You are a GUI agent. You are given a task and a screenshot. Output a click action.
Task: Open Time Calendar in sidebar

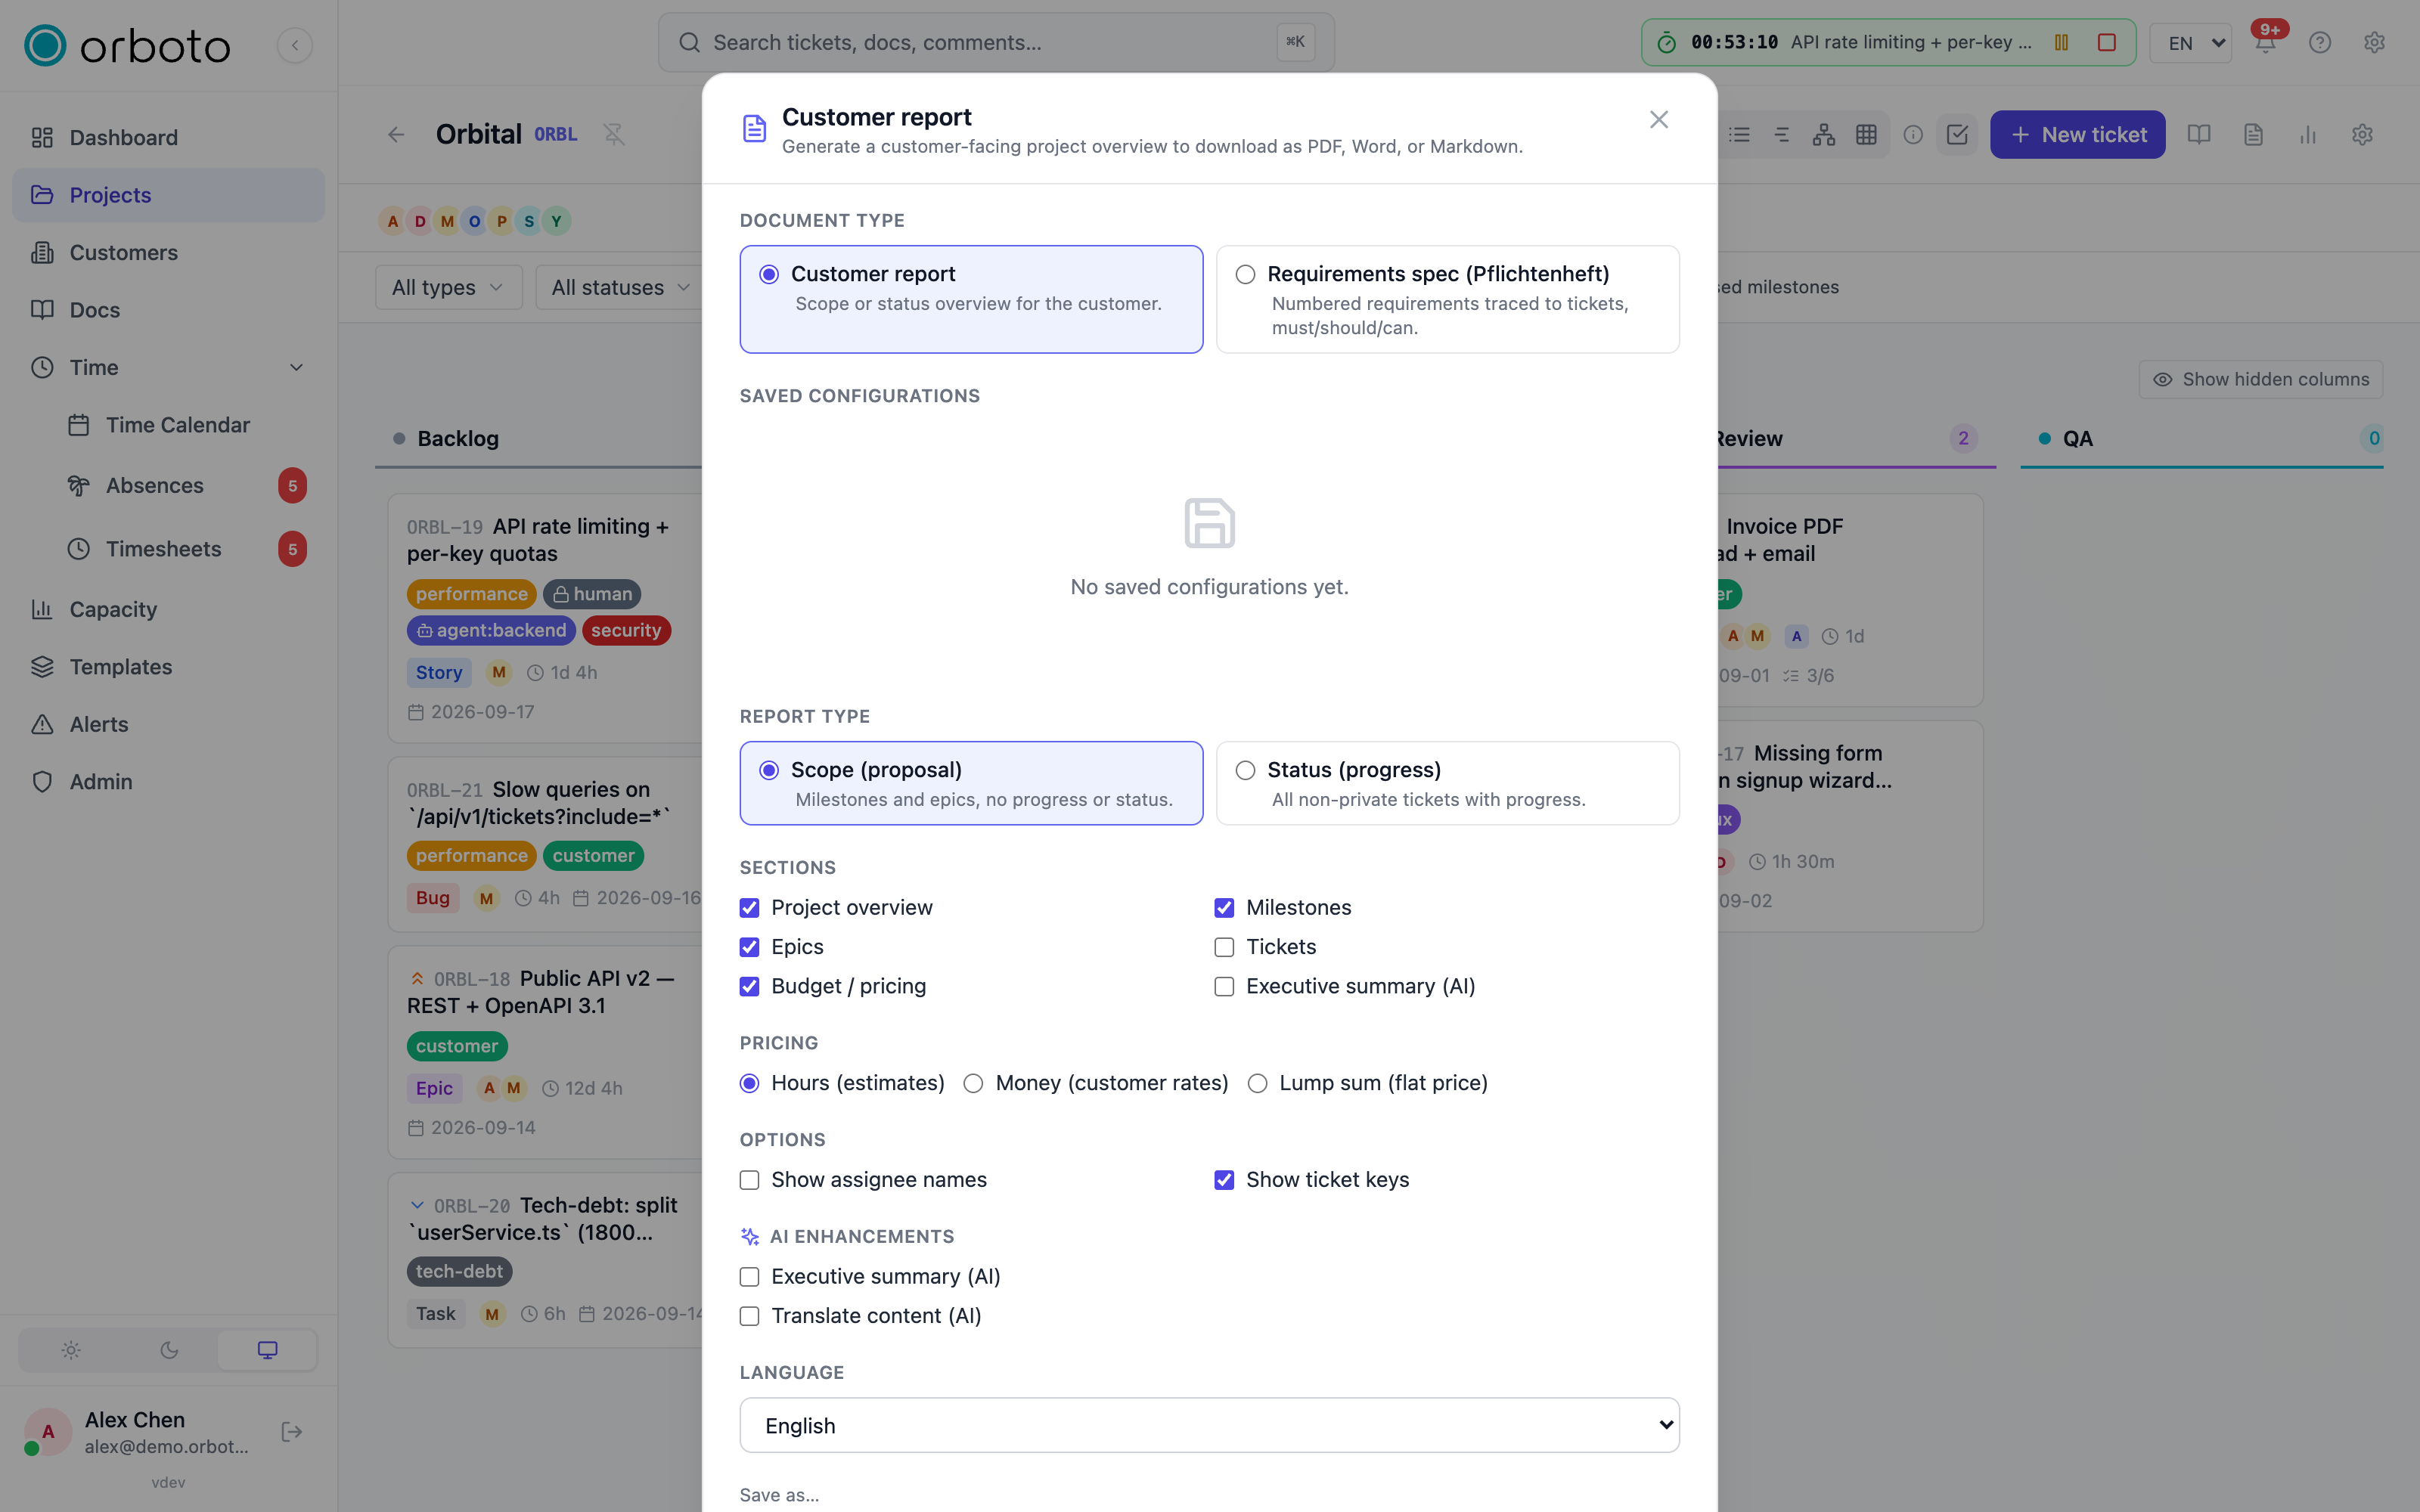[186, 425]
